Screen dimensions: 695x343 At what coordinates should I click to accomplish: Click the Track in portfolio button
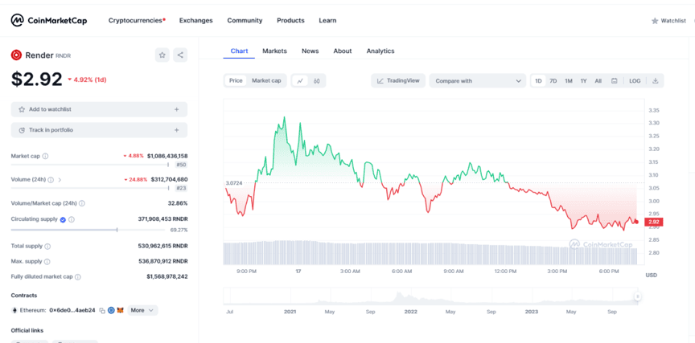[x=99, y=130]
